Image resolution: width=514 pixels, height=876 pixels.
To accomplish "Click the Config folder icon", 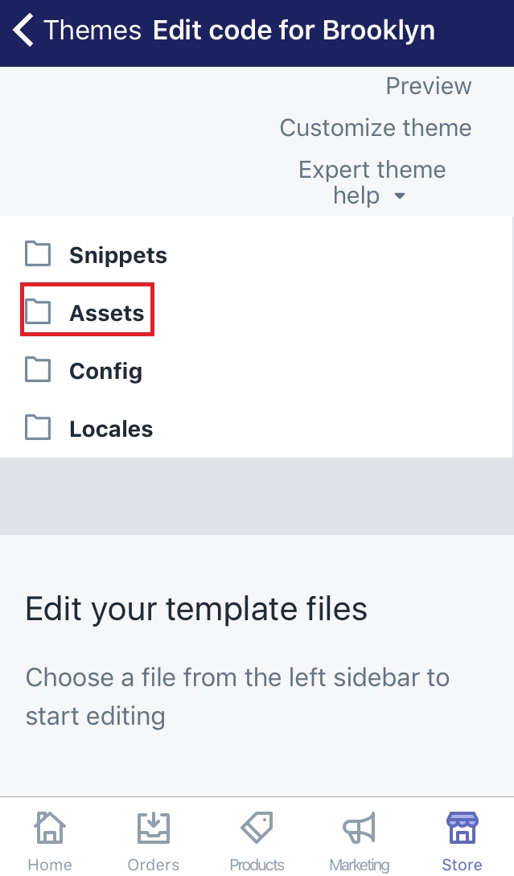I will pos(38,370).
